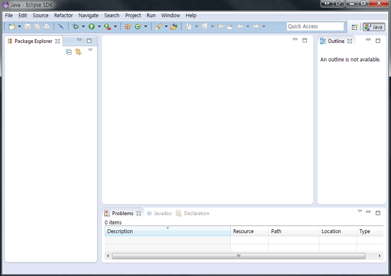Open the Project menu
Viewport: 391px width, 276px height.
pos(133,15)
